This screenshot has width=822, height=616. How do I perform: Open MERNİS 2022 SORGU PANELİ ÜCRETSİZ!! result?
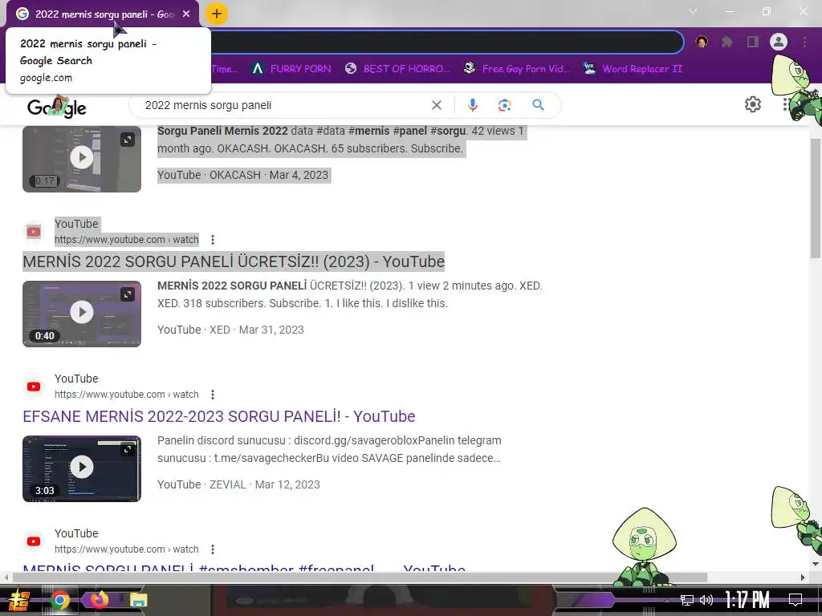pyautogui.click(x=234, y=261)
